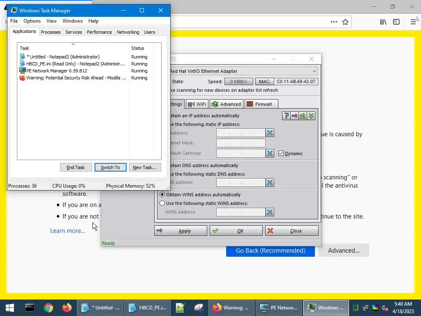Click the muted volume tray icon
This screenshot has width=421, height=316.
[385, 308]
